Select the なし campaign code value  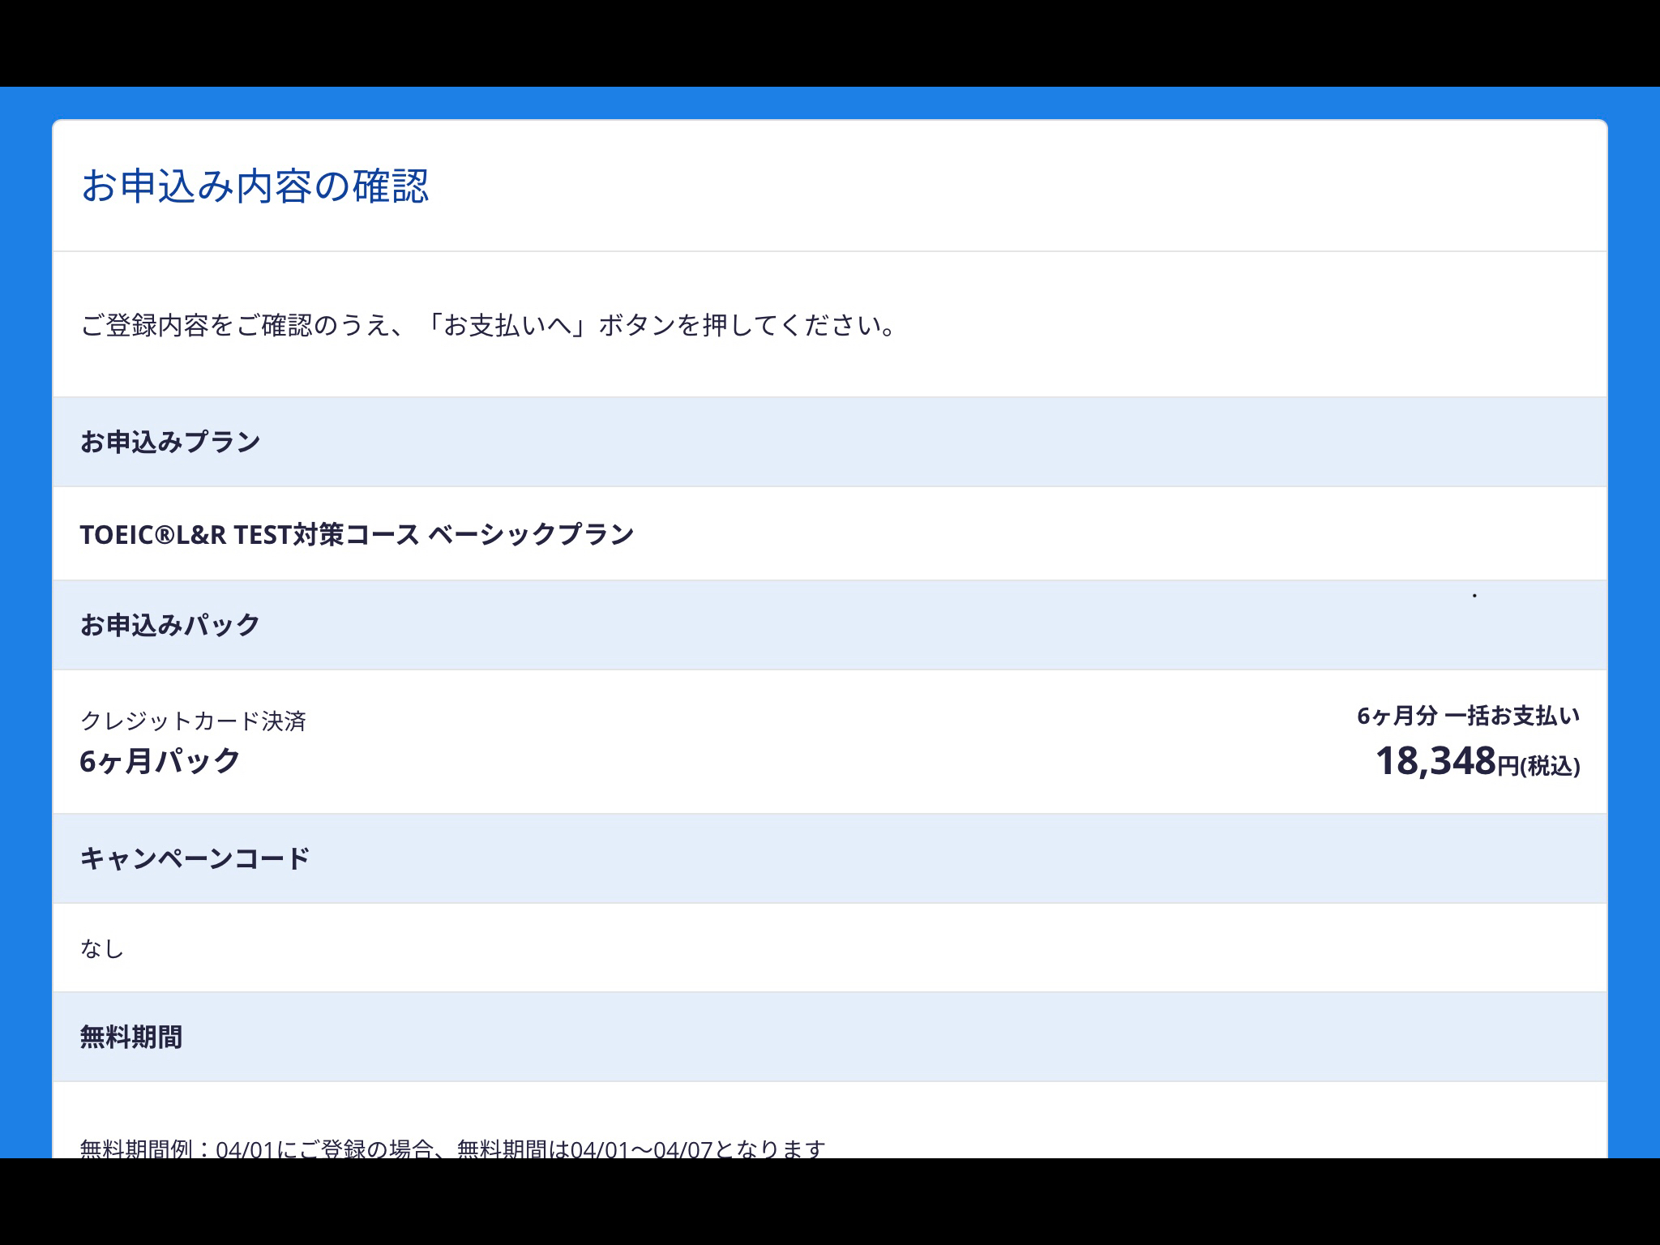pyautogui.click(x=102, y=948)
